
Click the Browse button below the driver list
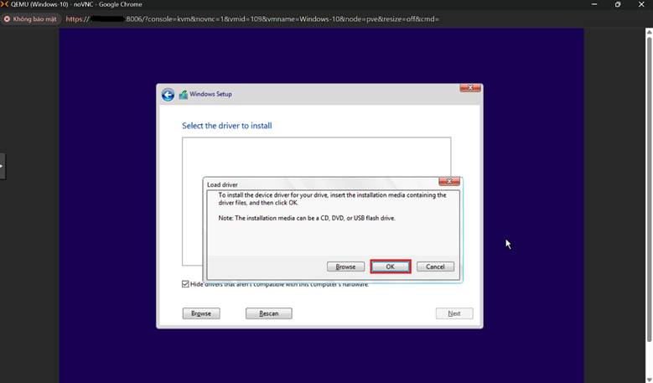[201, 313]
